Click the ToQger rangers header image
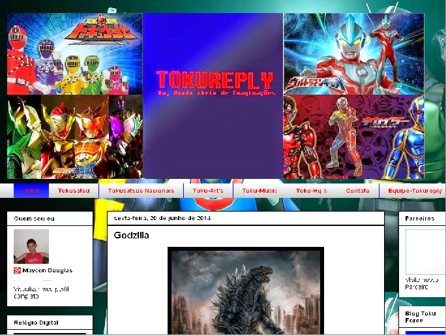This screenshot has height=335, width=446. pos(75,54)
